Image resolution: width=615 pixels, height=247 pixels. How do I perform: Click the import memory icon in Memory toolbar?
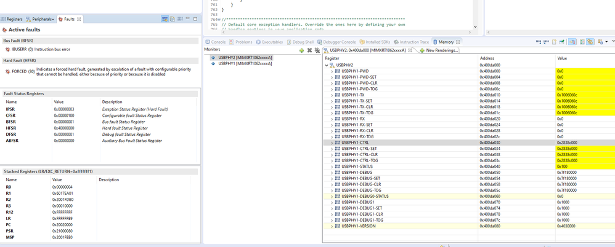point(539,41)
